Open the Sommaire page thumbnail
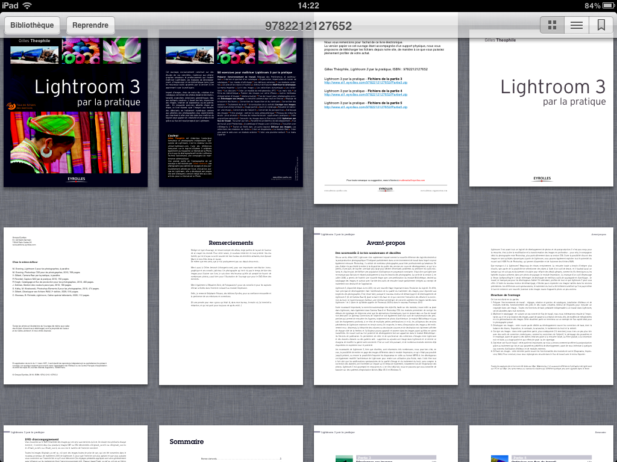 tap(231, 443)
